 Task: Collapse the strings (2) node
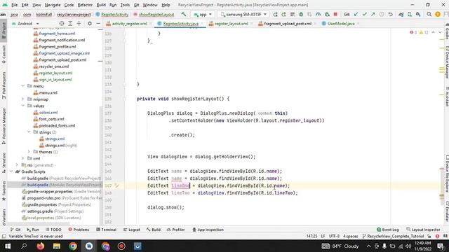pos(29,132)
